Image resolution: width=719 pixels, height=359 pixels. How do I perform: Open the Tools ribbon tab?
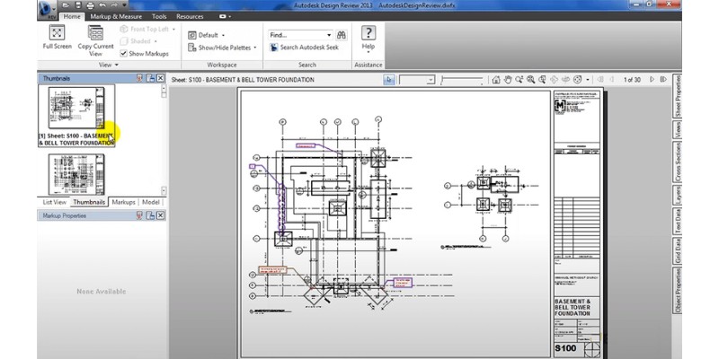[159, 16]
